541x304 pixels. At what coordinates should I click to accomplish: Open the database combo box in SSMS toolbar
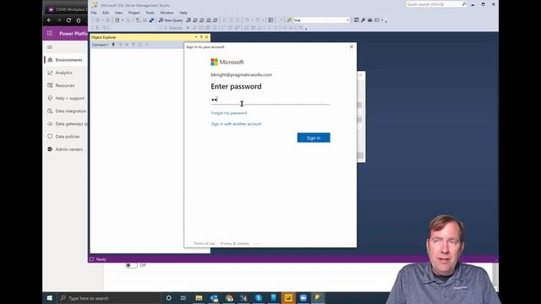tap(321, 20)
